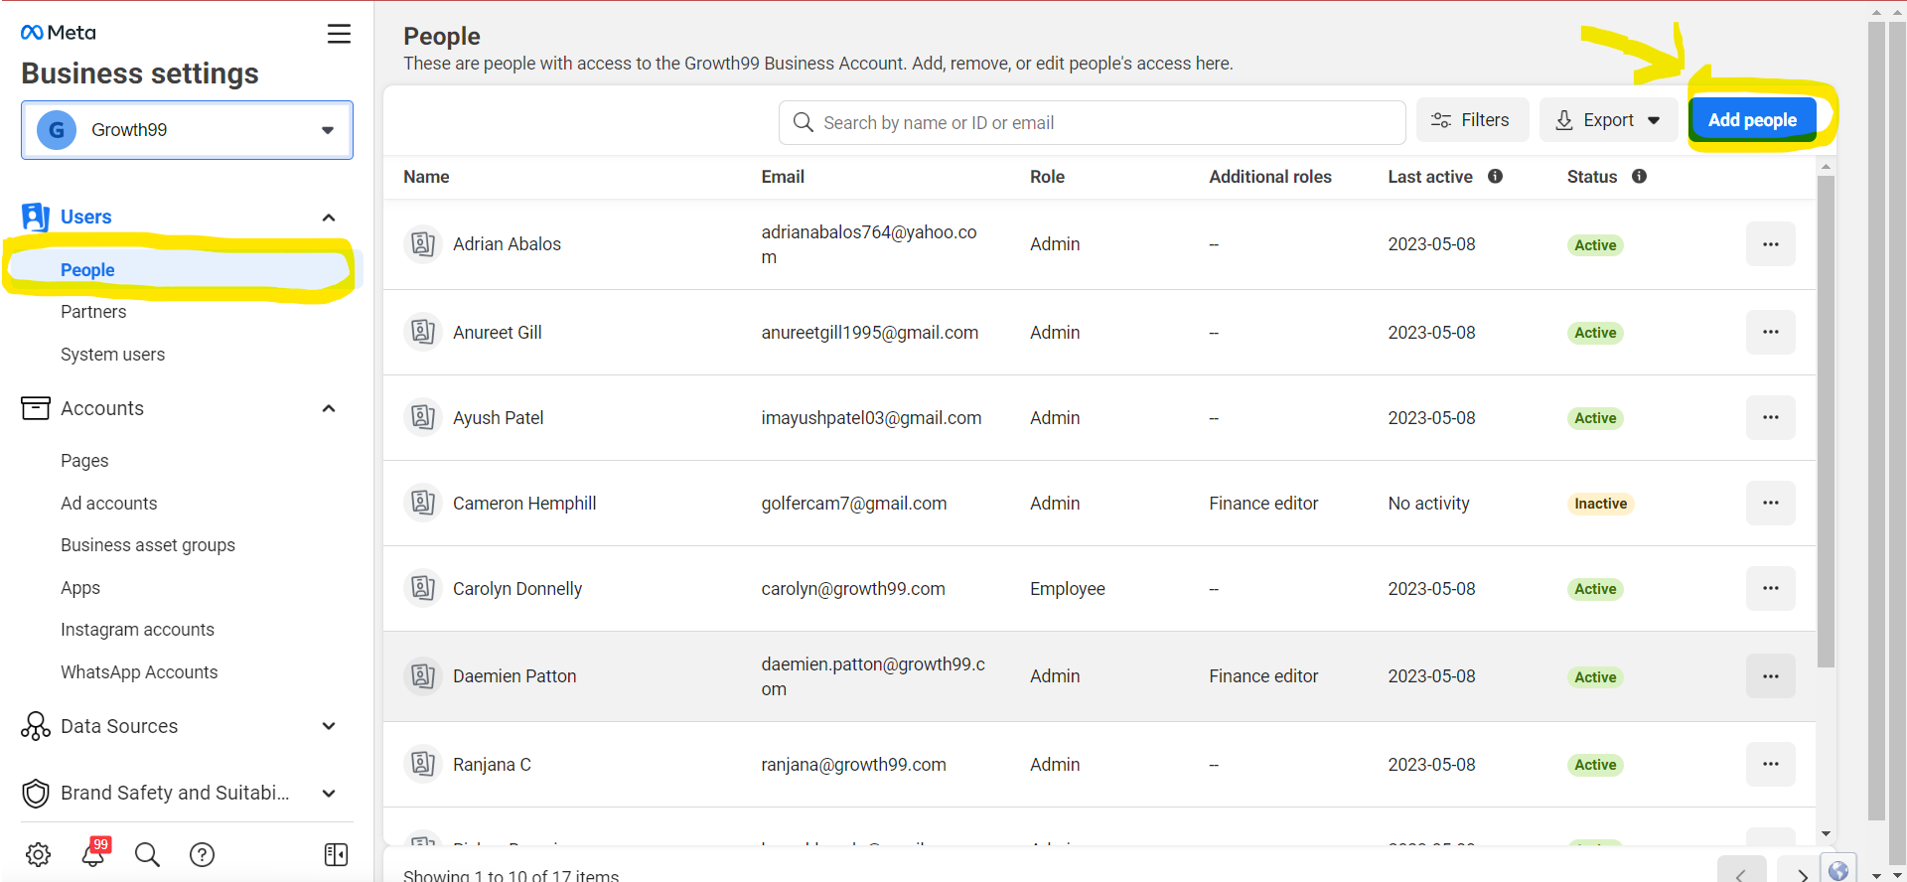Screen dimensions: 1907x882
Task: Open Apps under Accounts
Action: 80,588
